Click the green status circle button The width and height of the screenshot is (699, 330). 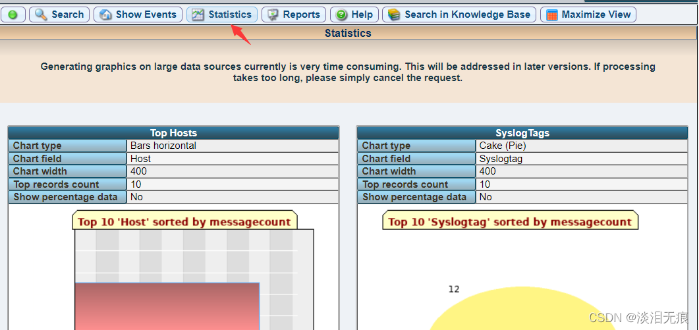[13, 14]
